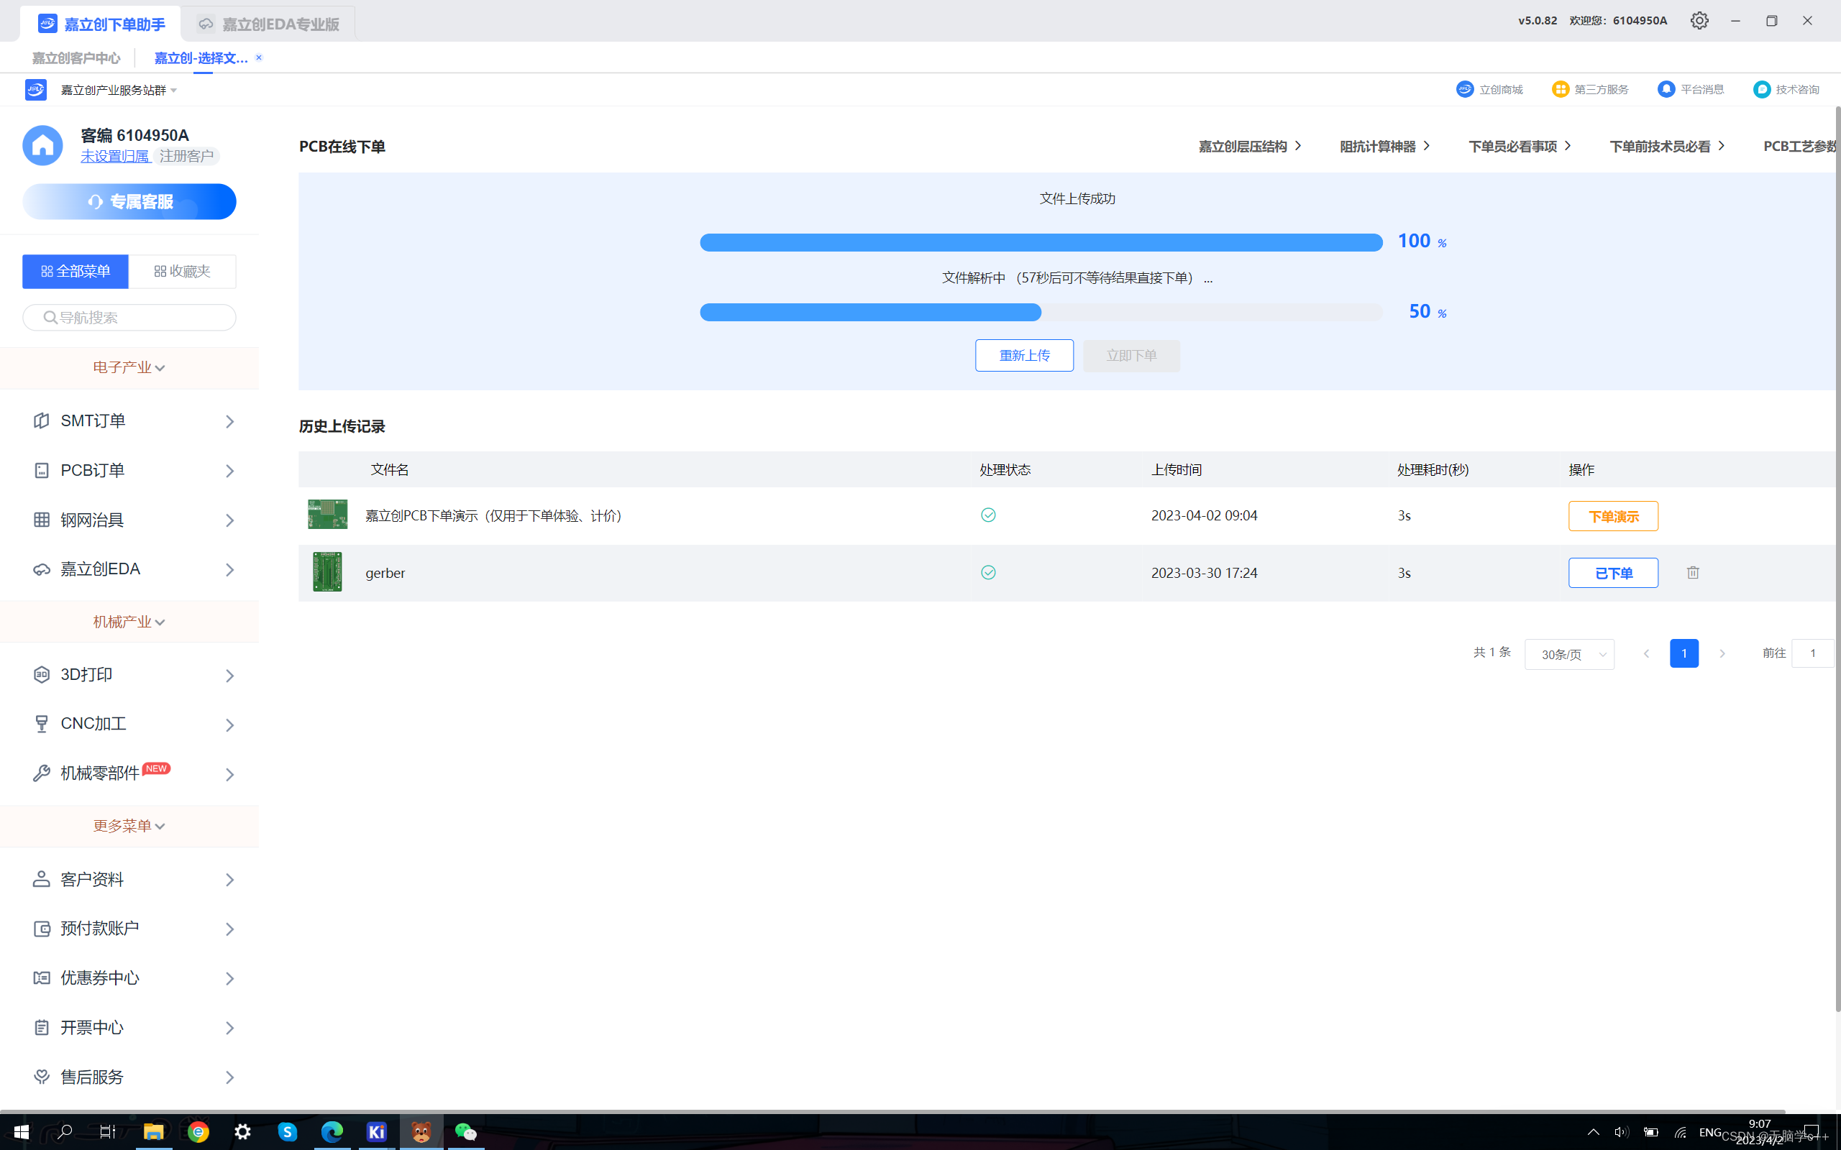The image size is (1841, 1150).
Task: Click the 钢网治具 grid icon
Action: (x=42, y=520)
